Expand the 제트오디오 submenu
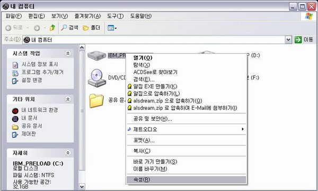 [186, 129]
